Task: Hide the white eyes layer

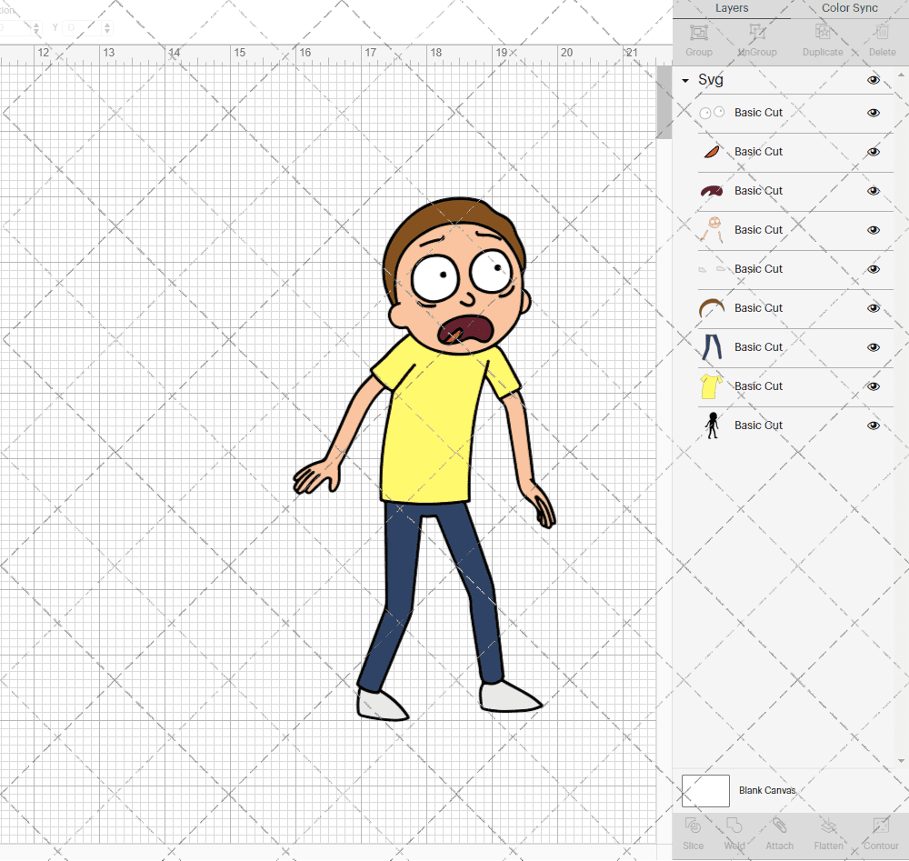Action: (x=873, y=113)
